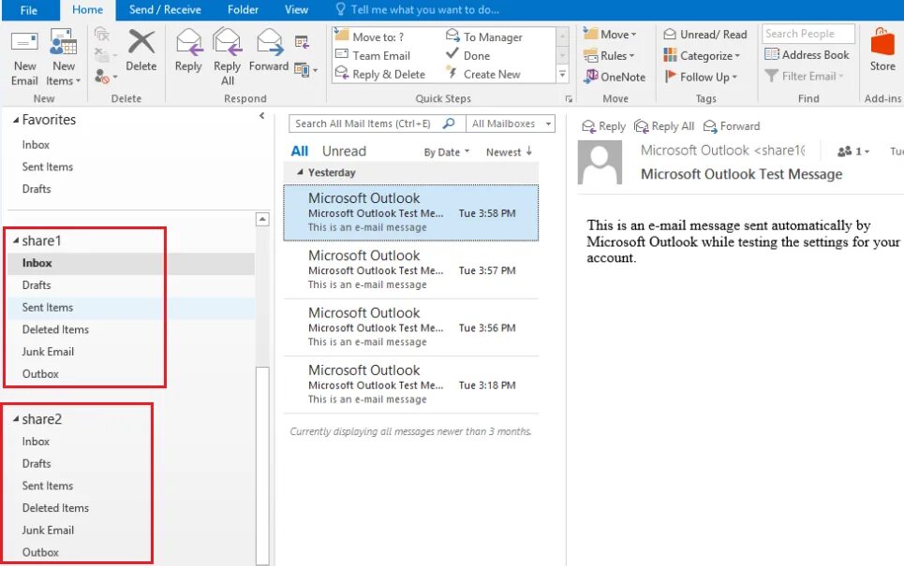The image size is (904, 566).
Task: Click the Meeting reply icon
Action: 302,41
